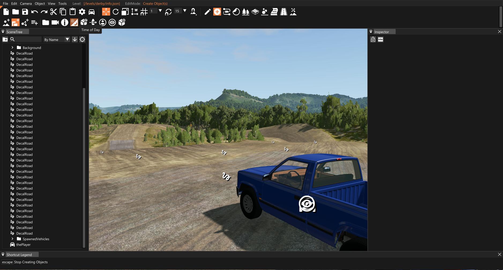Open editor settings gear
Screen dimensions: 503x270
coord(82,12)
